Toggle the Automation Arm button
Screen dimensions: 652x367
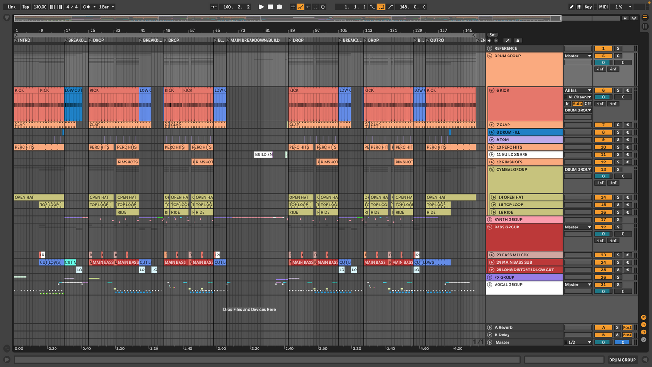301,7
